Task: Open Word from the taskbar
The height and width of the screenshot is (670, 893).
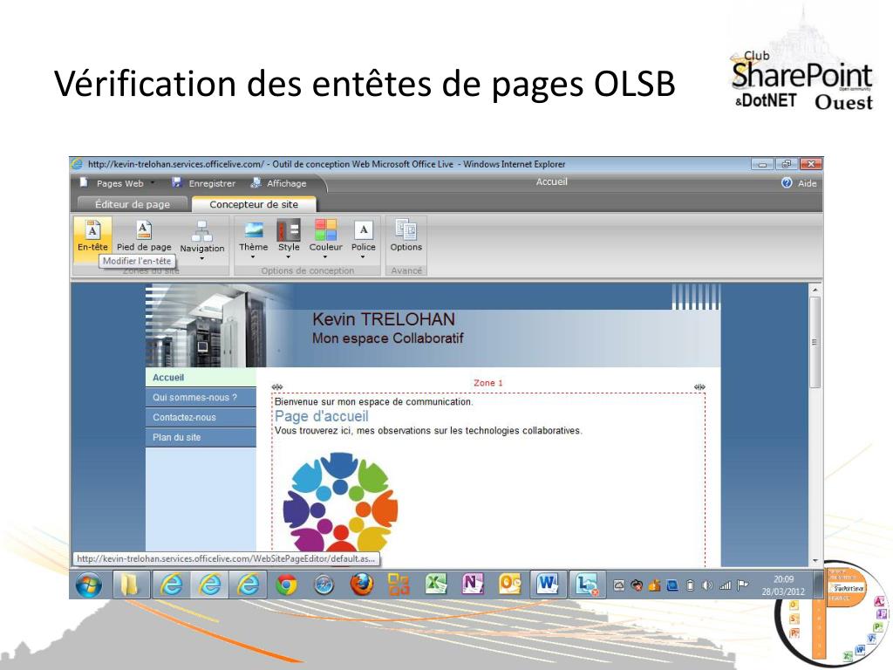Action: pos(548,585)
